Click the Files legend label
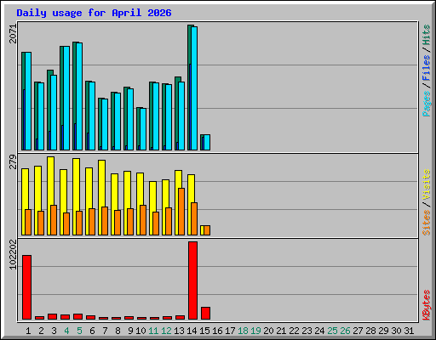The image size is (436, 340). coord(427,67)
